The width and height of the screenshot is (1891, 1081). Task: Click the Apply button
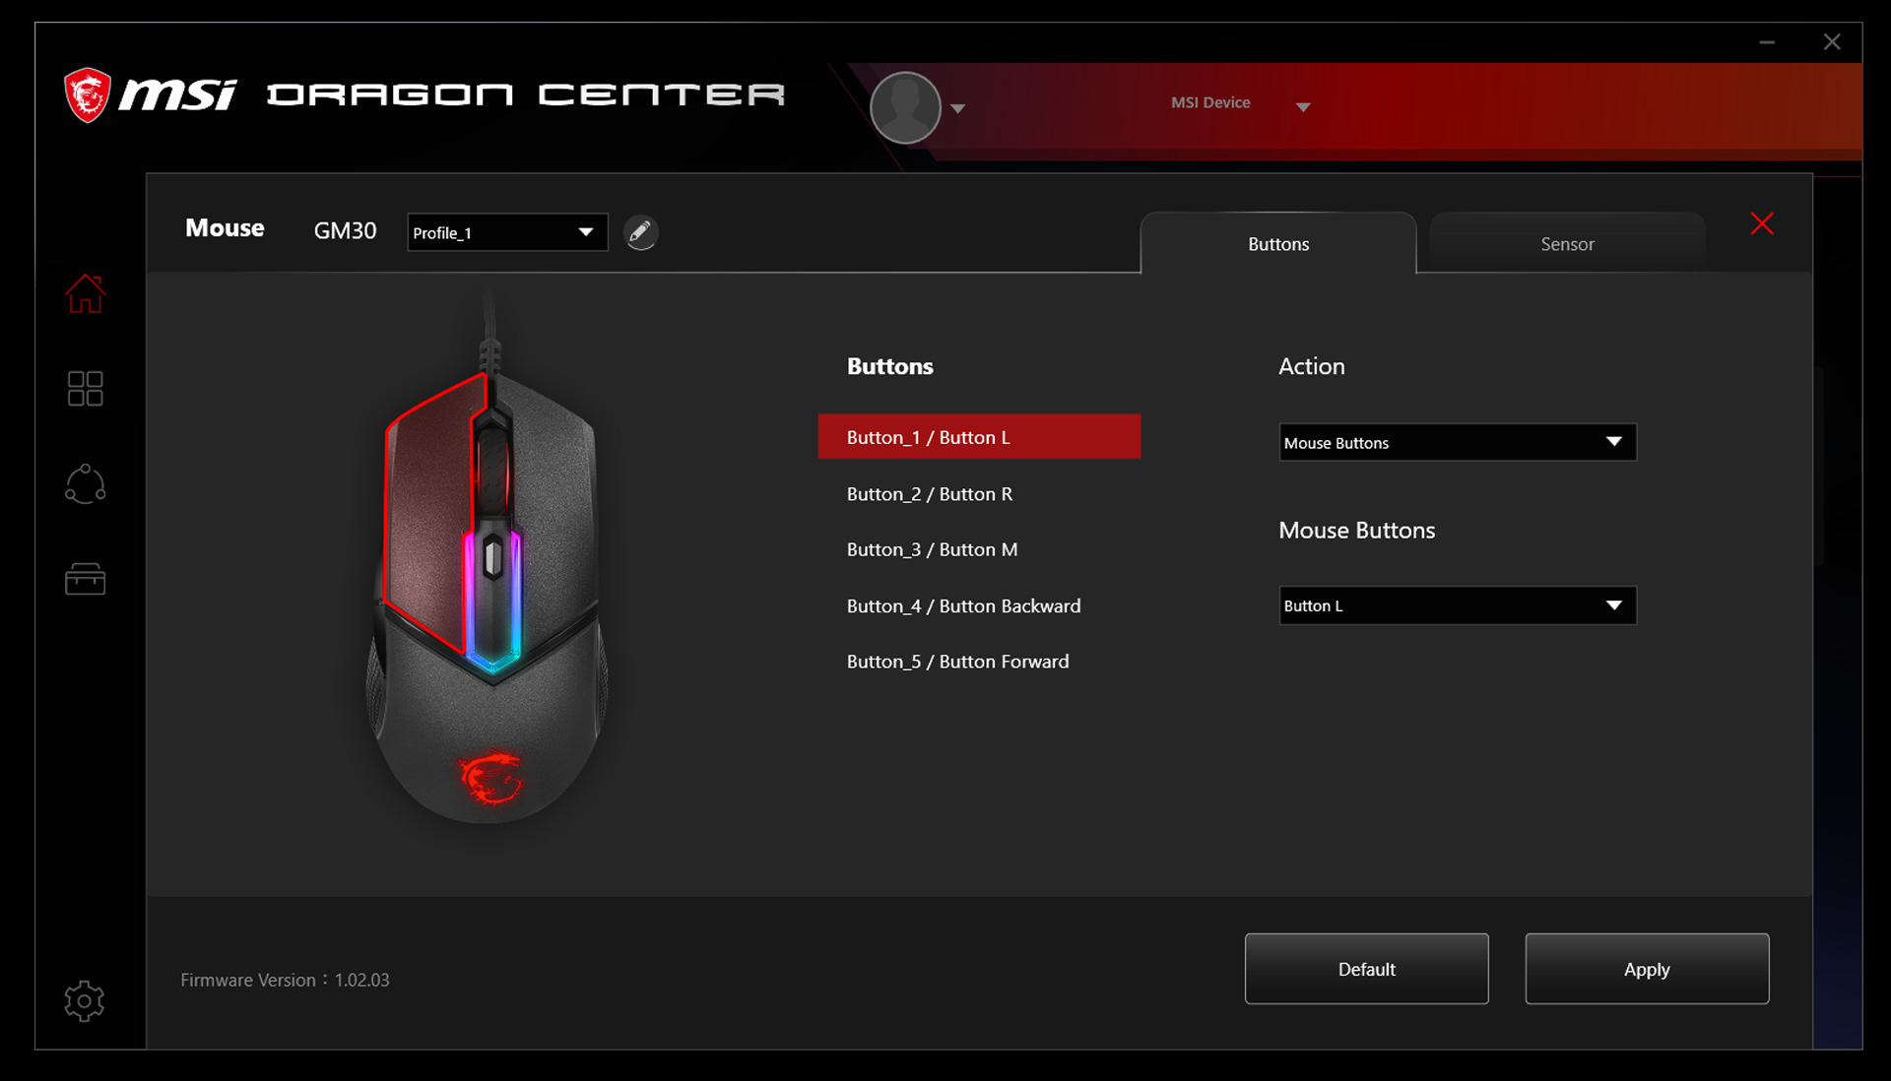click(x=1647, y=969)
